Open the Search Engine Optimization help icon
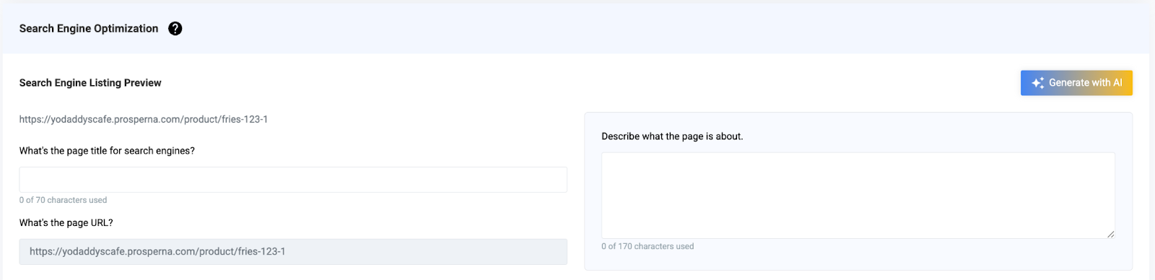Screen dimensions: 1155x280 coord(175,28)
